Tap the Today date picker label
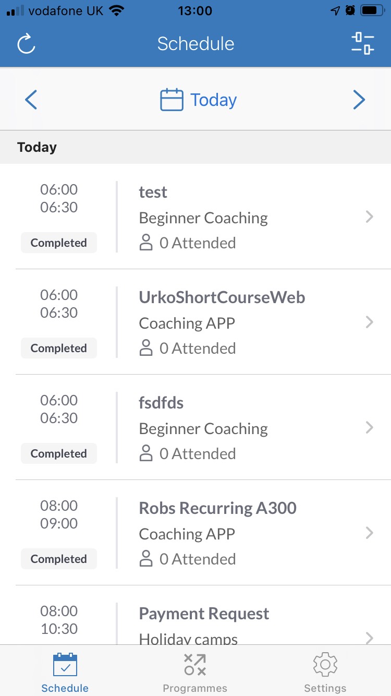 click(214, 100)
